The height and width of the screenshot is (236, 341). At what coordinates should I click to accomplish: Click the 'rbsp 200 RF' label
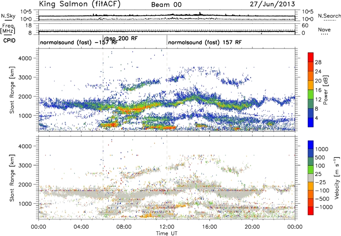tap(121, 38)
